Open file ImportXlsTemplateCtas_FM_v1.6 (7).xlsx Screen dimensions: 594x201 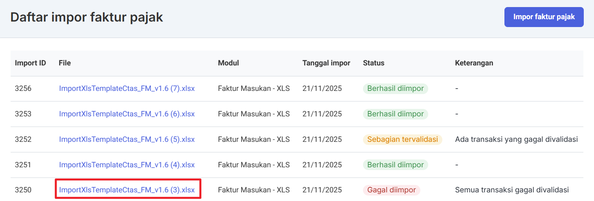click(x=127, y=89)
